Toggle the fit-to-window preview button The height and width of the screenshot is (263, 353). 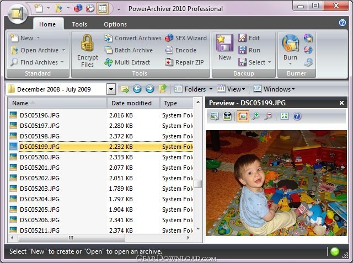pos(243,116)
